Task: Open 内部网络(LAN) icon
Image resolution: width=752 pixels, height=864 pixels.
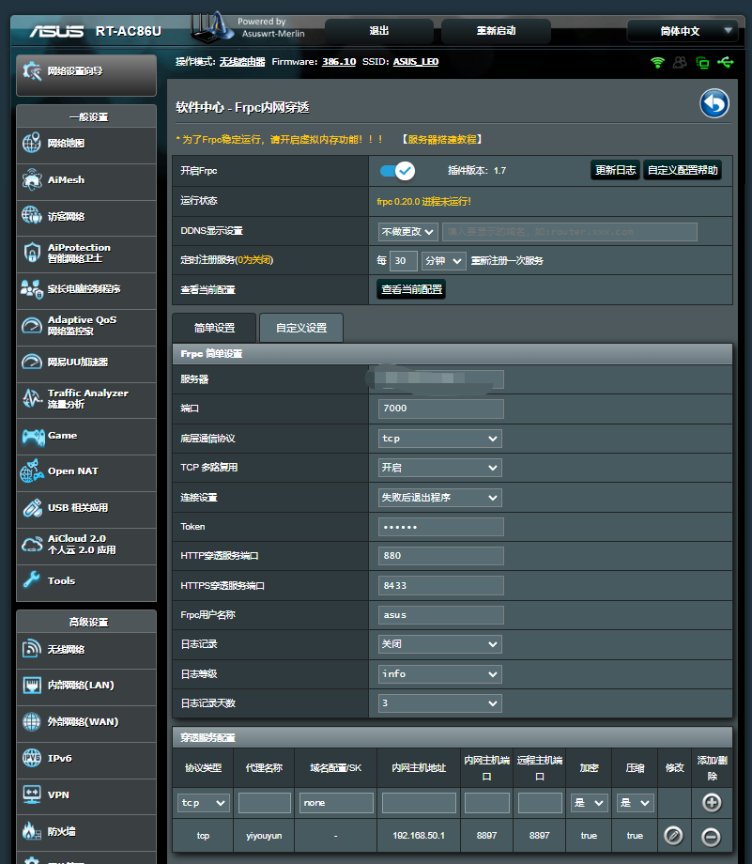Action: 31,686
